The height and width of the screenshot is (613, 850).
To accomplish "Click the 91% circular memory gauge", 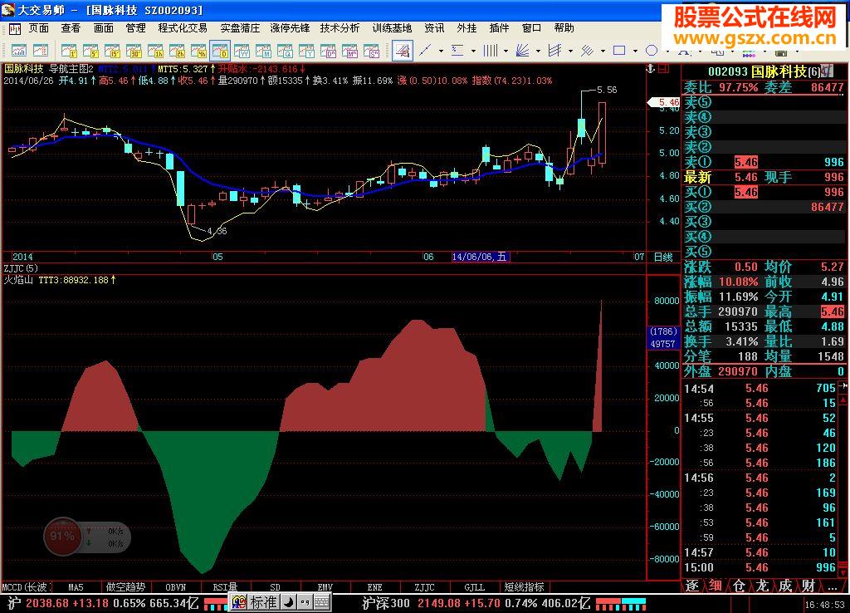I will [x=63, y=537].
